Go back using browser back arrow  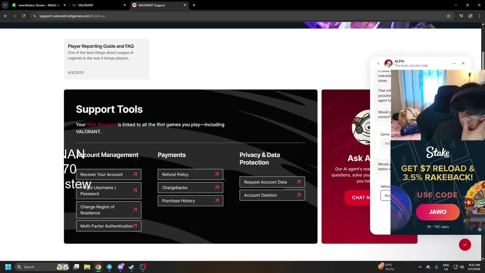(5, 16)
